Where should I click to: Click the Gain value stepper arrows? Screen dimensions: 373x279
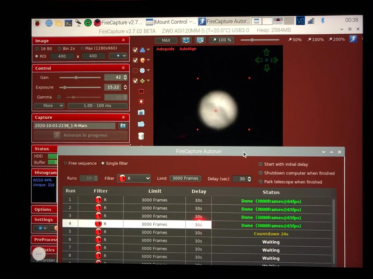tap(125, 77)
